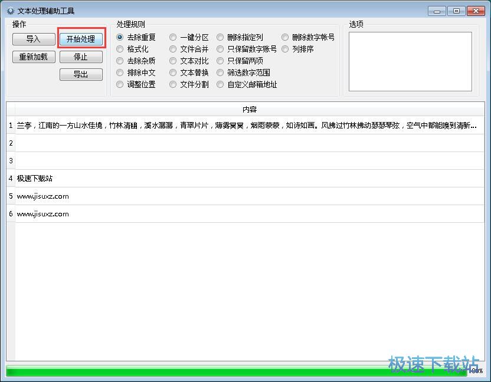
Task: Select the empty row numbered 2
Action: click(250, 143)
